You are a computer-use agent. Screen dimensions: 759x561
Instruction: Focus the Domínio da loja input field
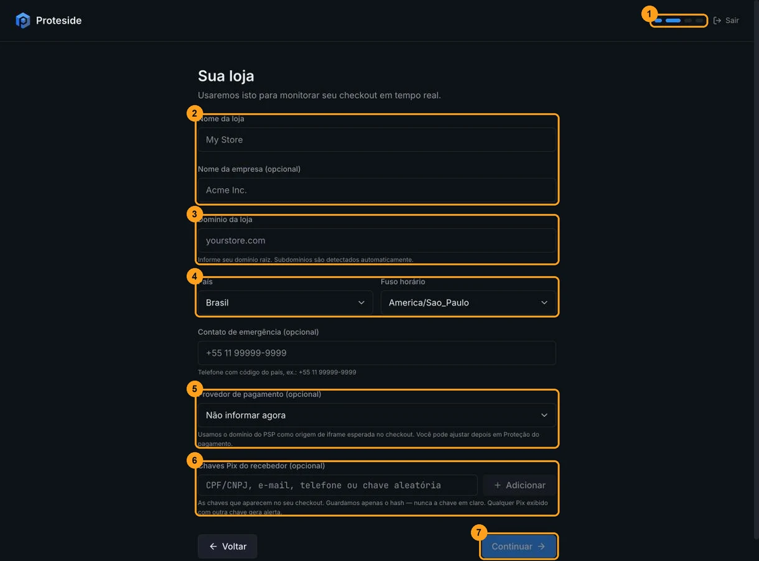coord(377,241)
